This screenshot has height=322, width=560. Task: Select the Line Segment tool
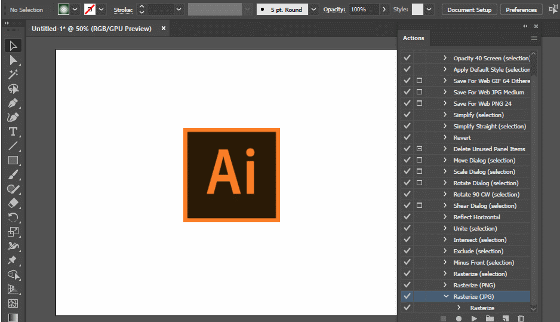coord(13,146)
